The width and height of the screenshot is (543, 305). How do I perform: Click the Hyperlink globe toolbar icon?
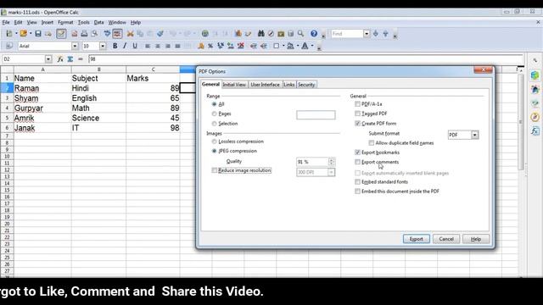205,34
